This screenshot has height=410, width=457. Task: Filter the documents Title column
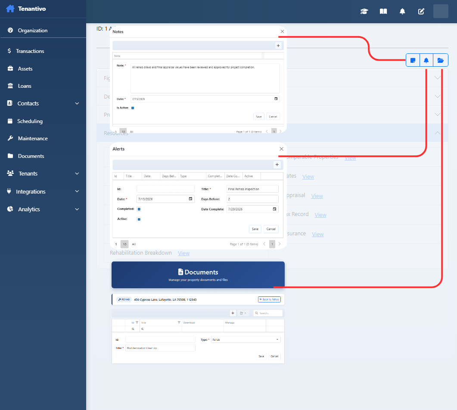click(179, 322)
